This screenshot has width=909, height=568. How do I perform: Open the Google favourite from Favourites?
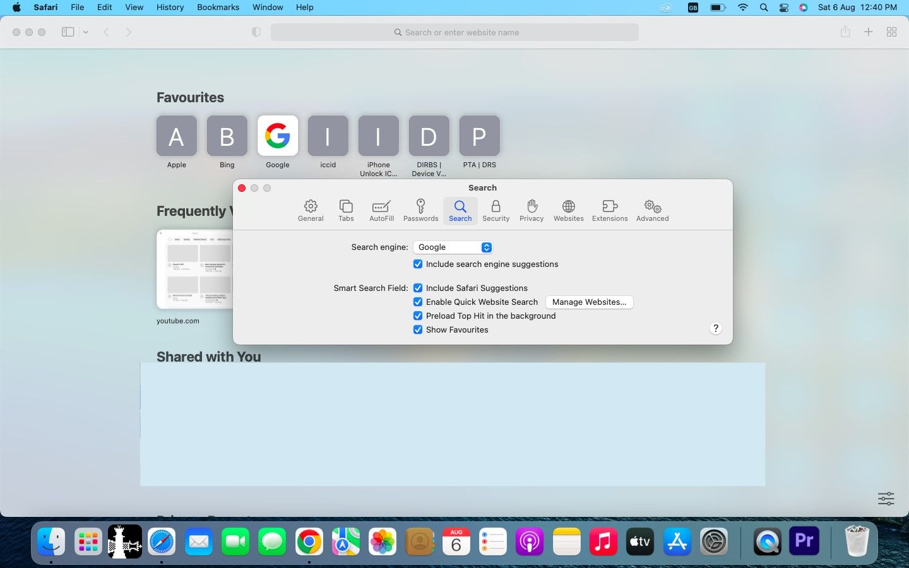278,136
